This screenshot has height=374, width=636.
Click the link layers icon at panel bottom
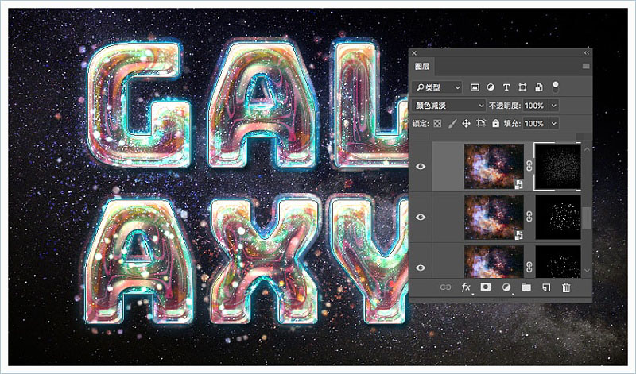pos(445,287)
